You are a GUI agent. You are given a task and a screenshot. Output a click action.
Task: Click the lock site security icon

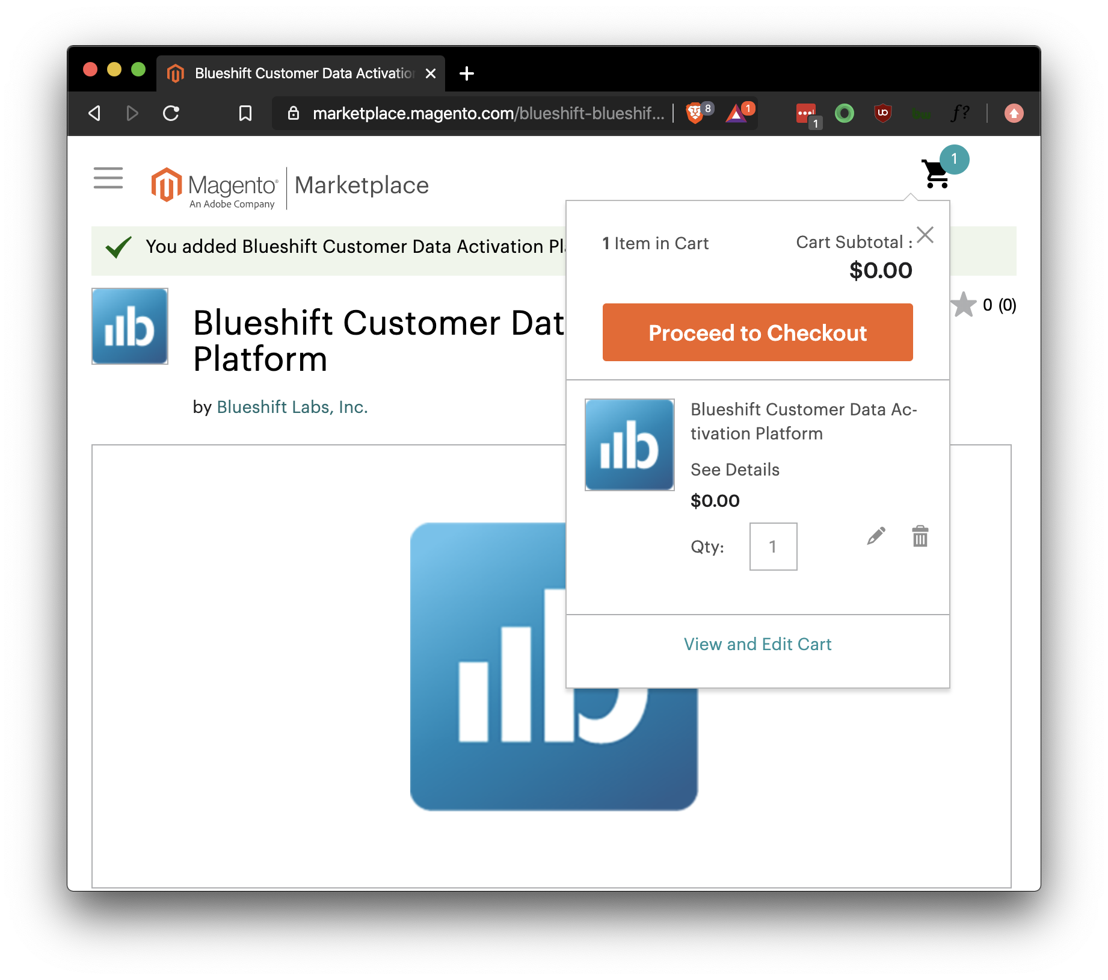[x=294, y=113]
